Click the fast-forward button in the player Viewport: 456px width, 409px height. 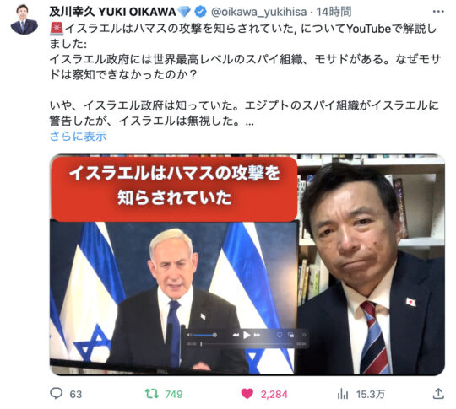257,335
